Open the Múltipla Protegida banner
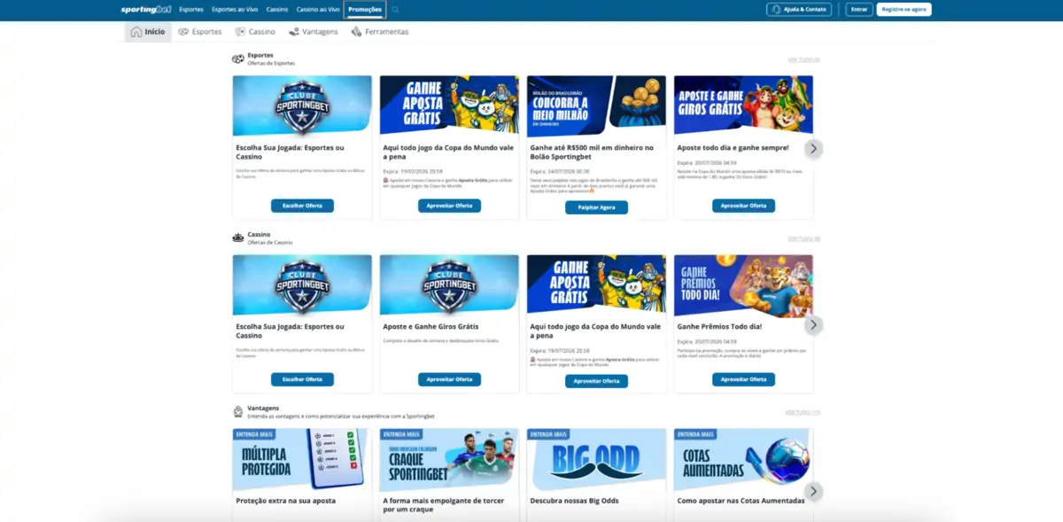The image size is (1063, 522). 302,460
